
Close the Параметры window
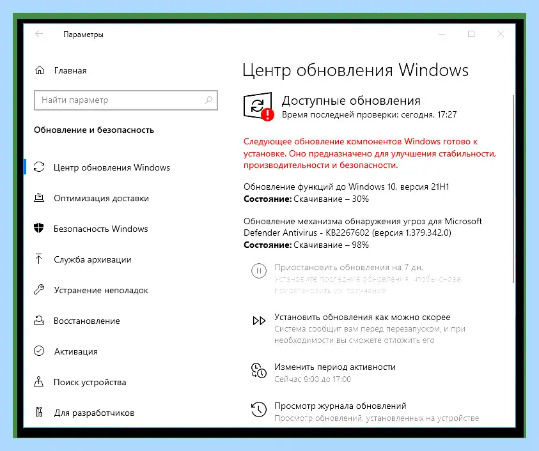(501, 34)
